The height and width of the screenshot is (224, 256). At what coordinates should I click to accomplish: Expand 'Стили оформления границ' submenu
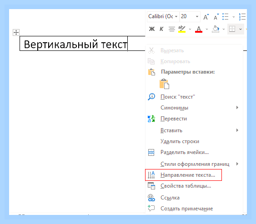(194, 164)
